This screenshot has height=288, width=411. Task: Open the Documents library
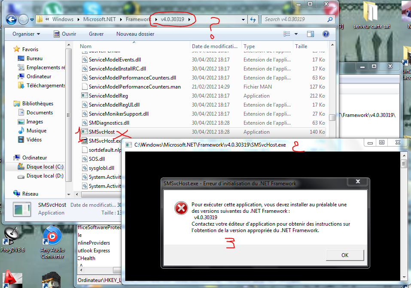pos(35,113)
